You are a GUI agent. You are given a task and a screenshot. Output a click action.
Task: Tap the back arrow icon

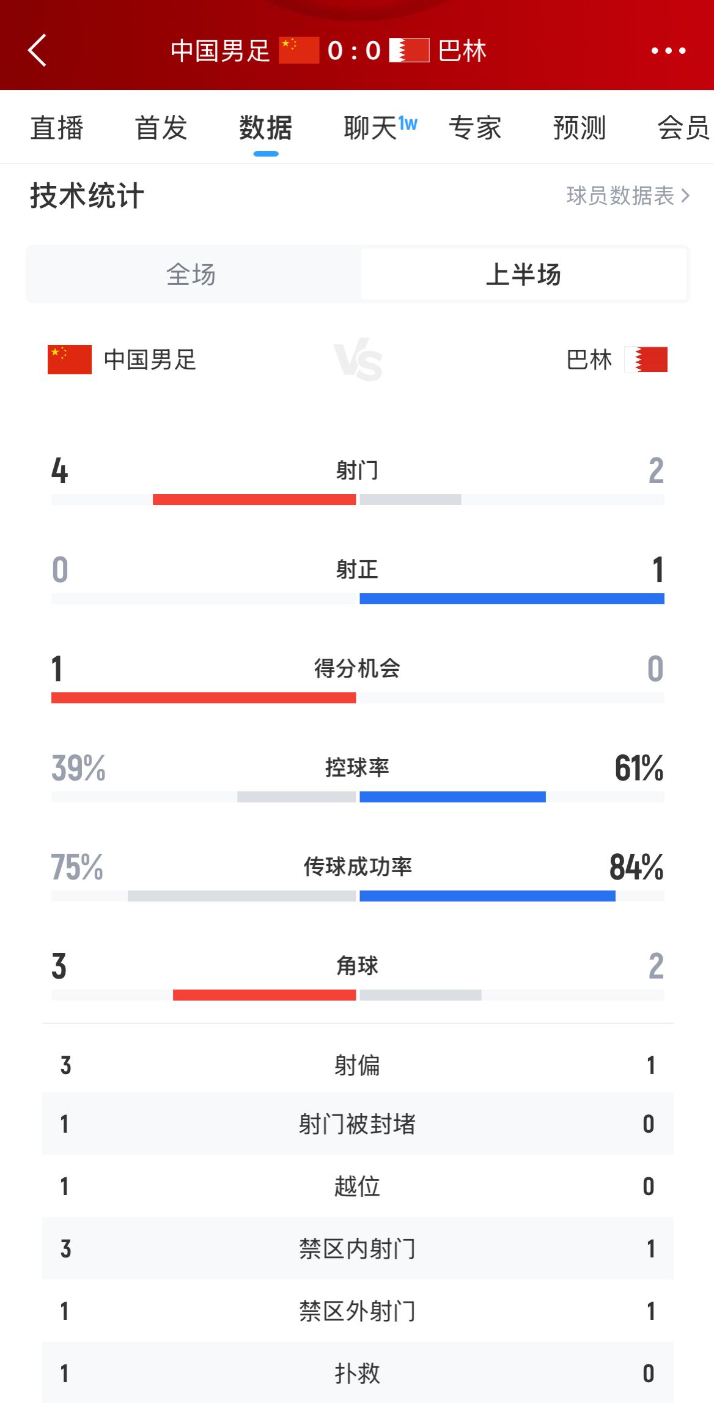point(37,50)
